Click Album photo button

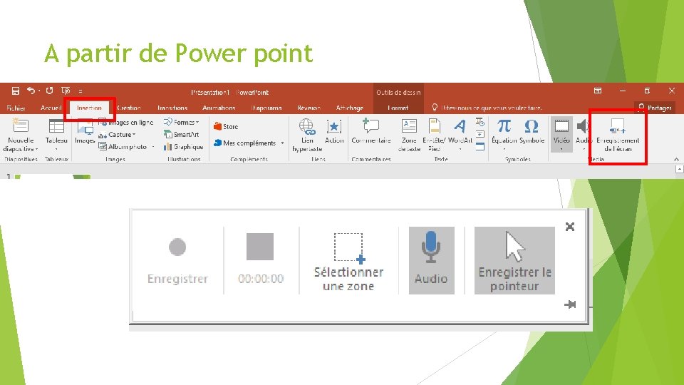tap(123, 147)
